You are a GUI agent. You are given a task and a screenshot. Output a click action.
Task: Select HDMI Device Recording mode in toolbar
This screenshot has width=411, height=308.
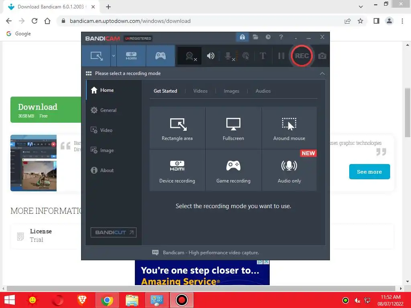[x=131, y=56]
